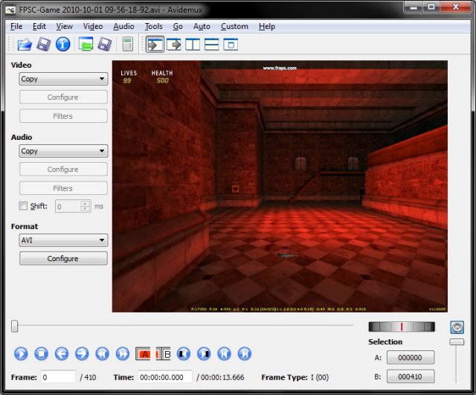Image resolution: width=476 pixels, height=395 pixels.
Task: Click the Shift milliseconds spin field
Action: click(x=73, y=206)
